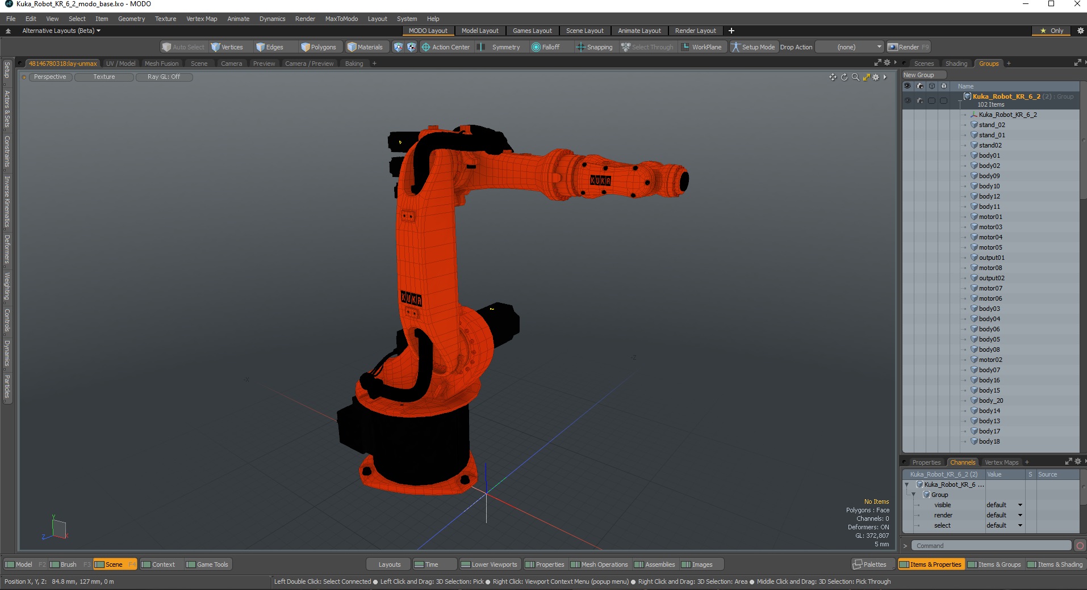This screenshot has width=1087, height=590.
Task: Click viewport pan/move icon
Action: pyautogui.click(x=833, y=77)
